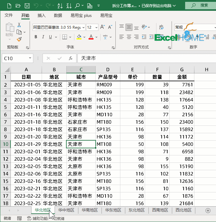Switch to the 易用宝 plus tab
The image size is (216, 222).
point(81,15)
